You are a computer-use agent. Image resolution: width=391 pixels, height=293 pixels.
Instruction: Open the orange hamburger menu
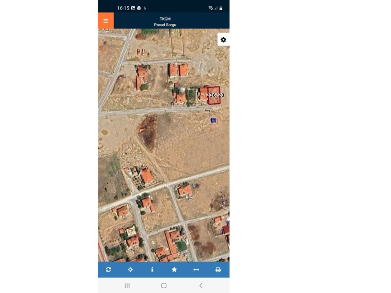click(x=106, y=21)
